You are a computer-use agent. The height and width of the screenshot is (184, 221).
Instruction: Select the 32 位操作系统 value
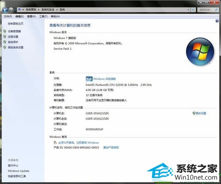94,95
